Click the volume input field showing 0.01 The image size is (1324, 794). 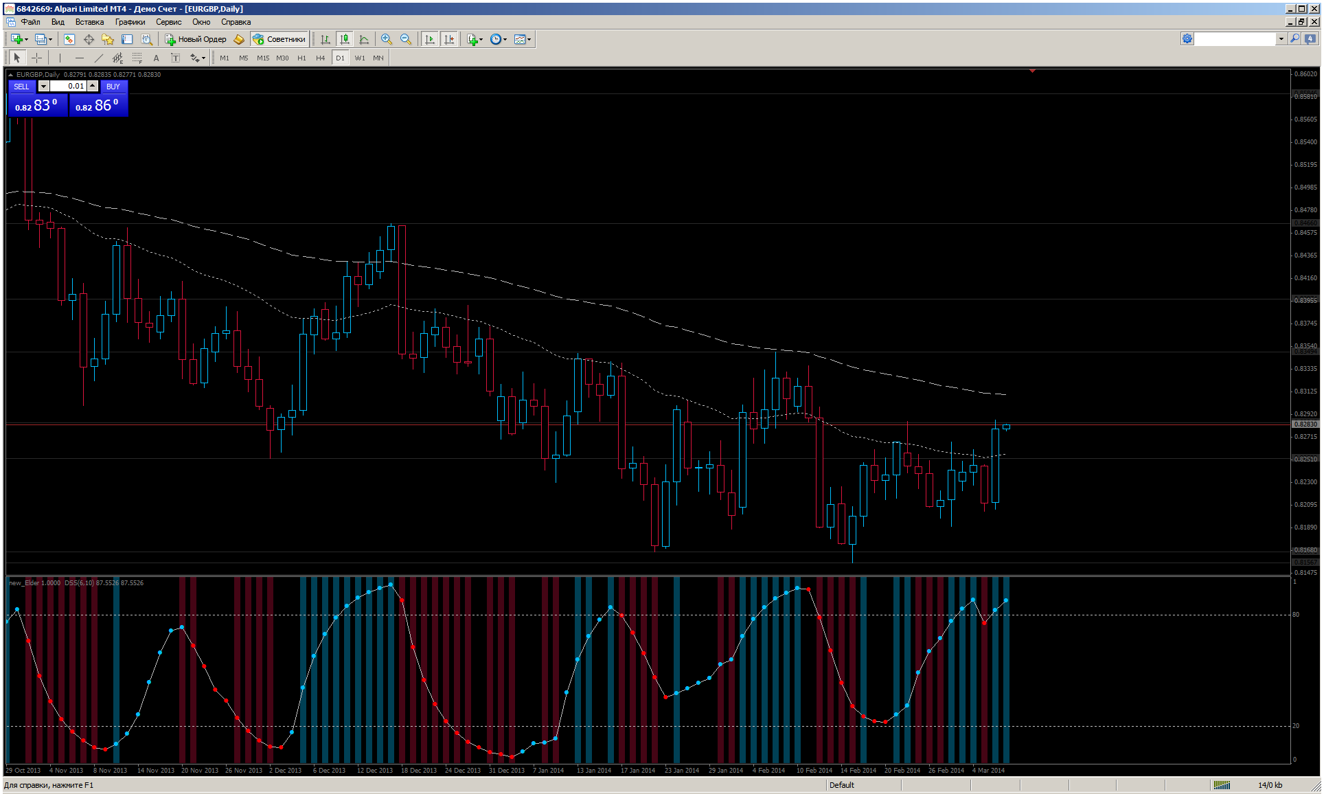click(68, 86)
